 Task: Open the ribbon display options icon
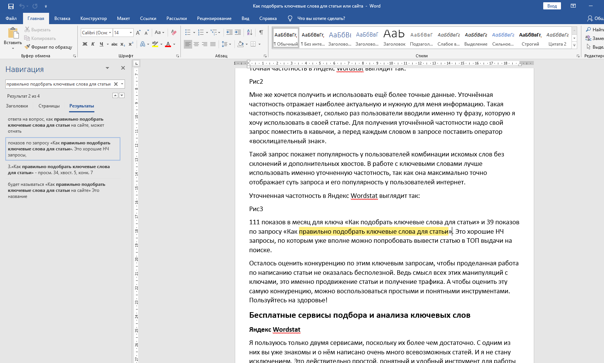(573, 6)
